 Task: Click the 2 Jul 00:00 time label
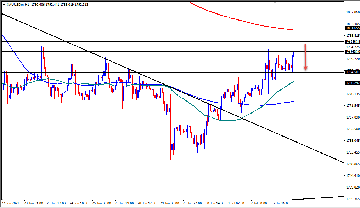tap(259, 203)
